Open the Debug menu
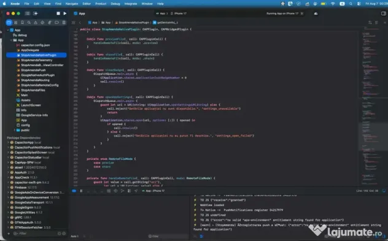 [x=115, y=4]
